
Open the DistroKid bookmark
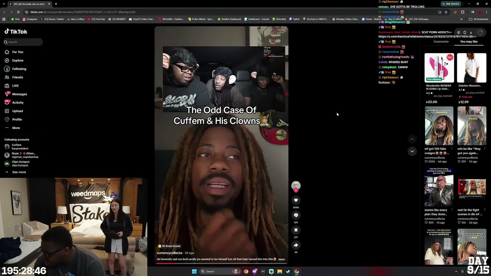pyautogui.click(x=278, y=19)
